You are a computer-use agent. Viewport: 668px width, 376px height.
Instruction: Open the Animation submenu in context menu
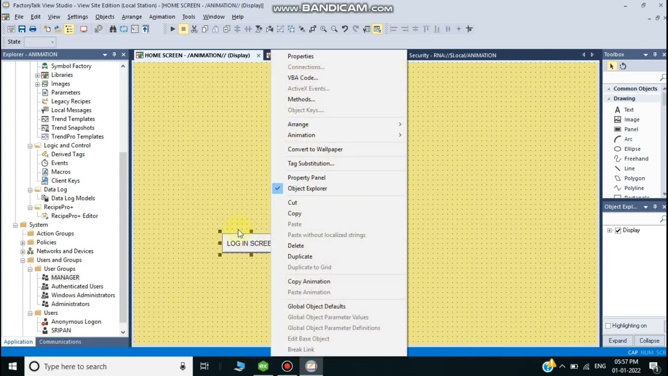tap(339, 135)
